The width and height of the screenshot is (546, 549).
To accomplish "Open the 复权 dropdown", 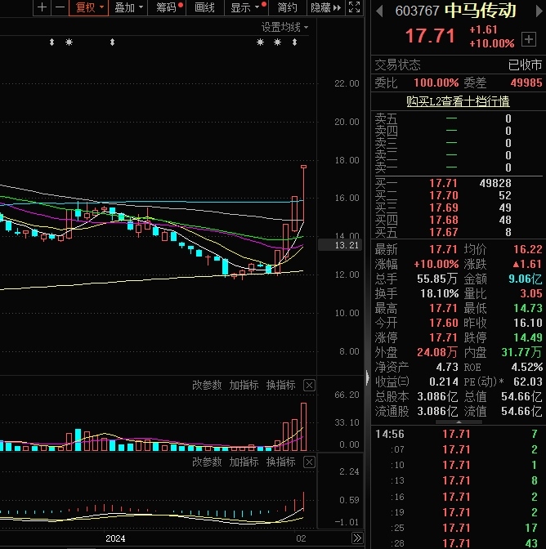I will click(89, 7).
